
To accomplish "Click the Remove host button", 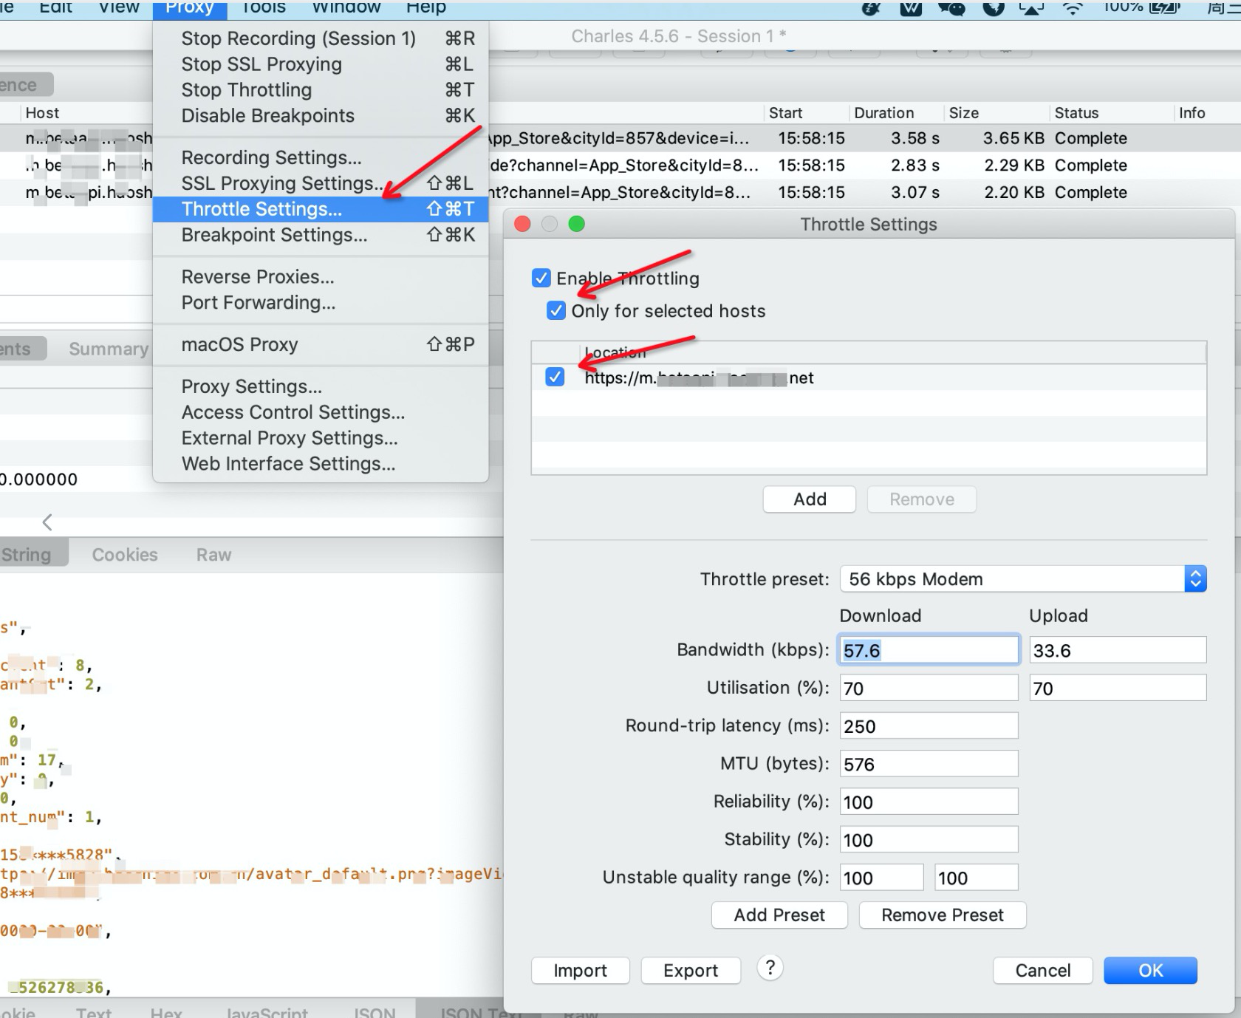I will [x=922, y=499].
